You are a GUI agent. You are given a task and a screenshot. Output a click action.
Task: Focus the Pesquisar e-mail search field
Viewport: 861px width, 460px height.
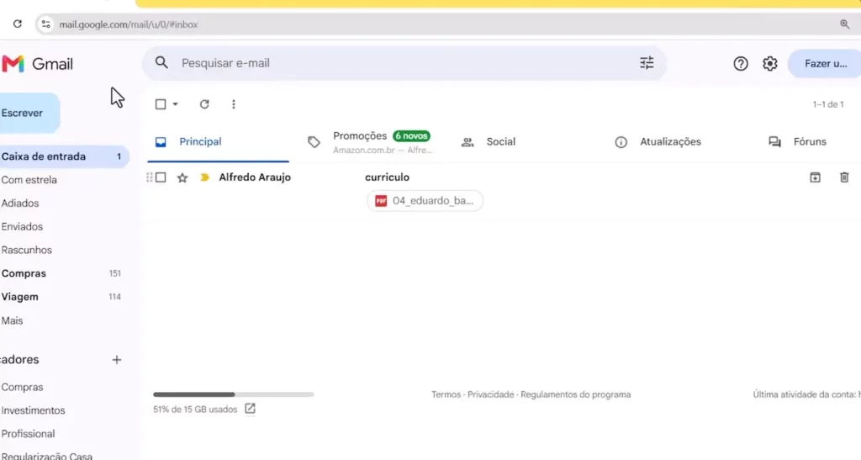[x=406, y=63]
